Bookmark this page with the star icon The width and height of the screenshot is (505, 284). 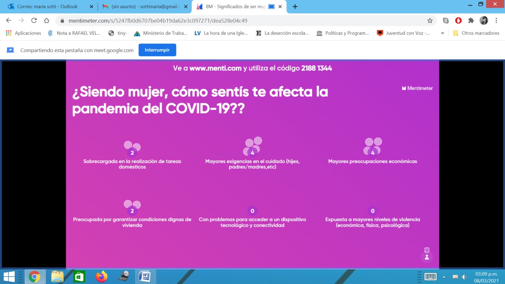point(430,21)
